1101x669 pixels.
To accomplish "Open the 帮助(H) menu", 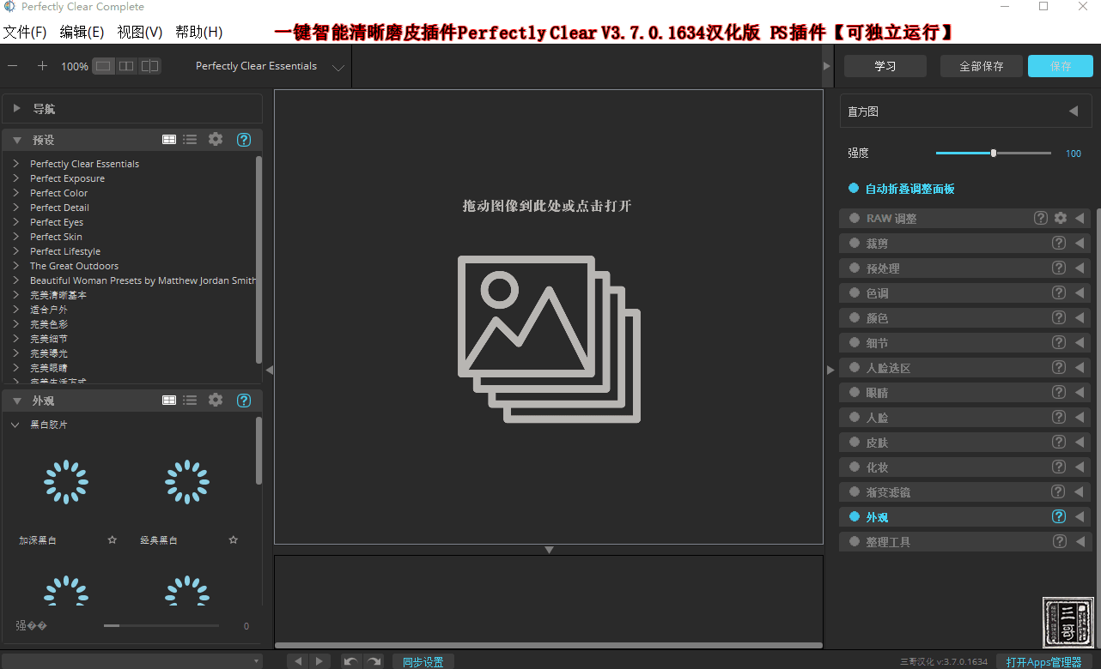I will pos(198,32).
